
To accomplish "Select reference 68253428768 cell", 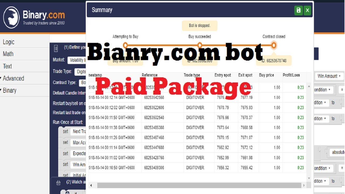I will pyautogui.click(x=163, y=158).
